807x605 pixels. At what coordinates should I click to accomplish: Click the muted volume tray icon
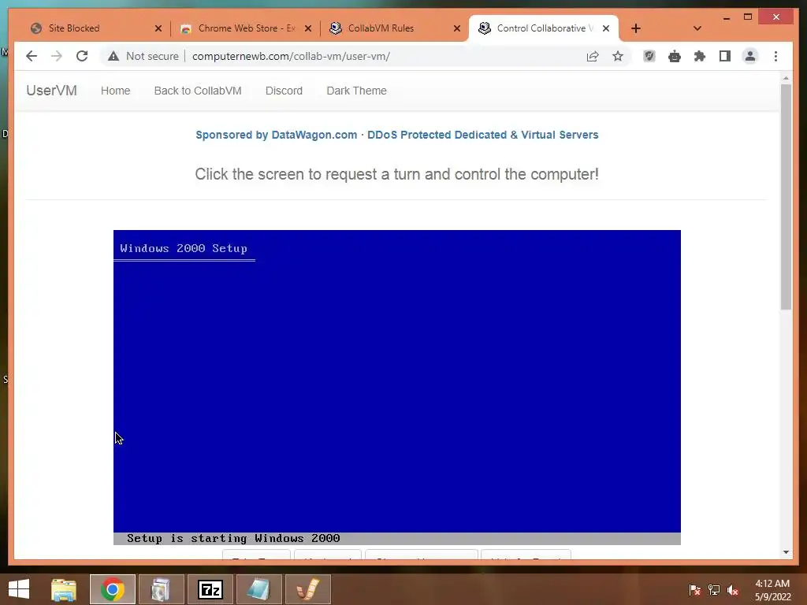coord(733,589)
